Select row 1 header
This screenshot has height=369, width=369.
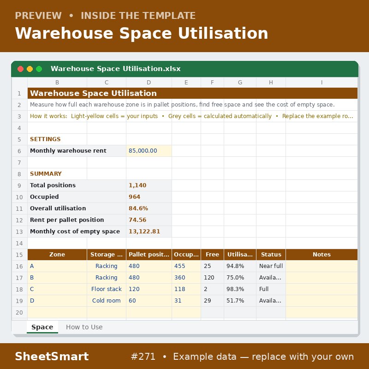(x=19, y=94)
